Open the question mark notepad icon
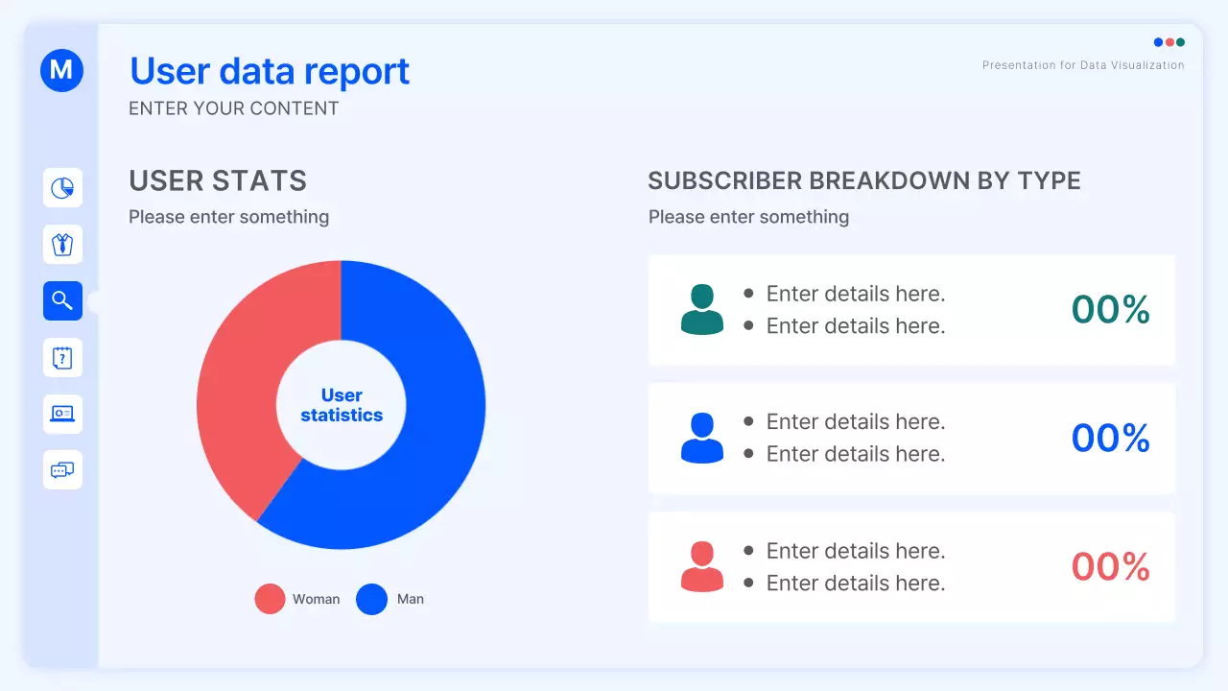Screen dimensions: 1228x691 coord(62,357)
